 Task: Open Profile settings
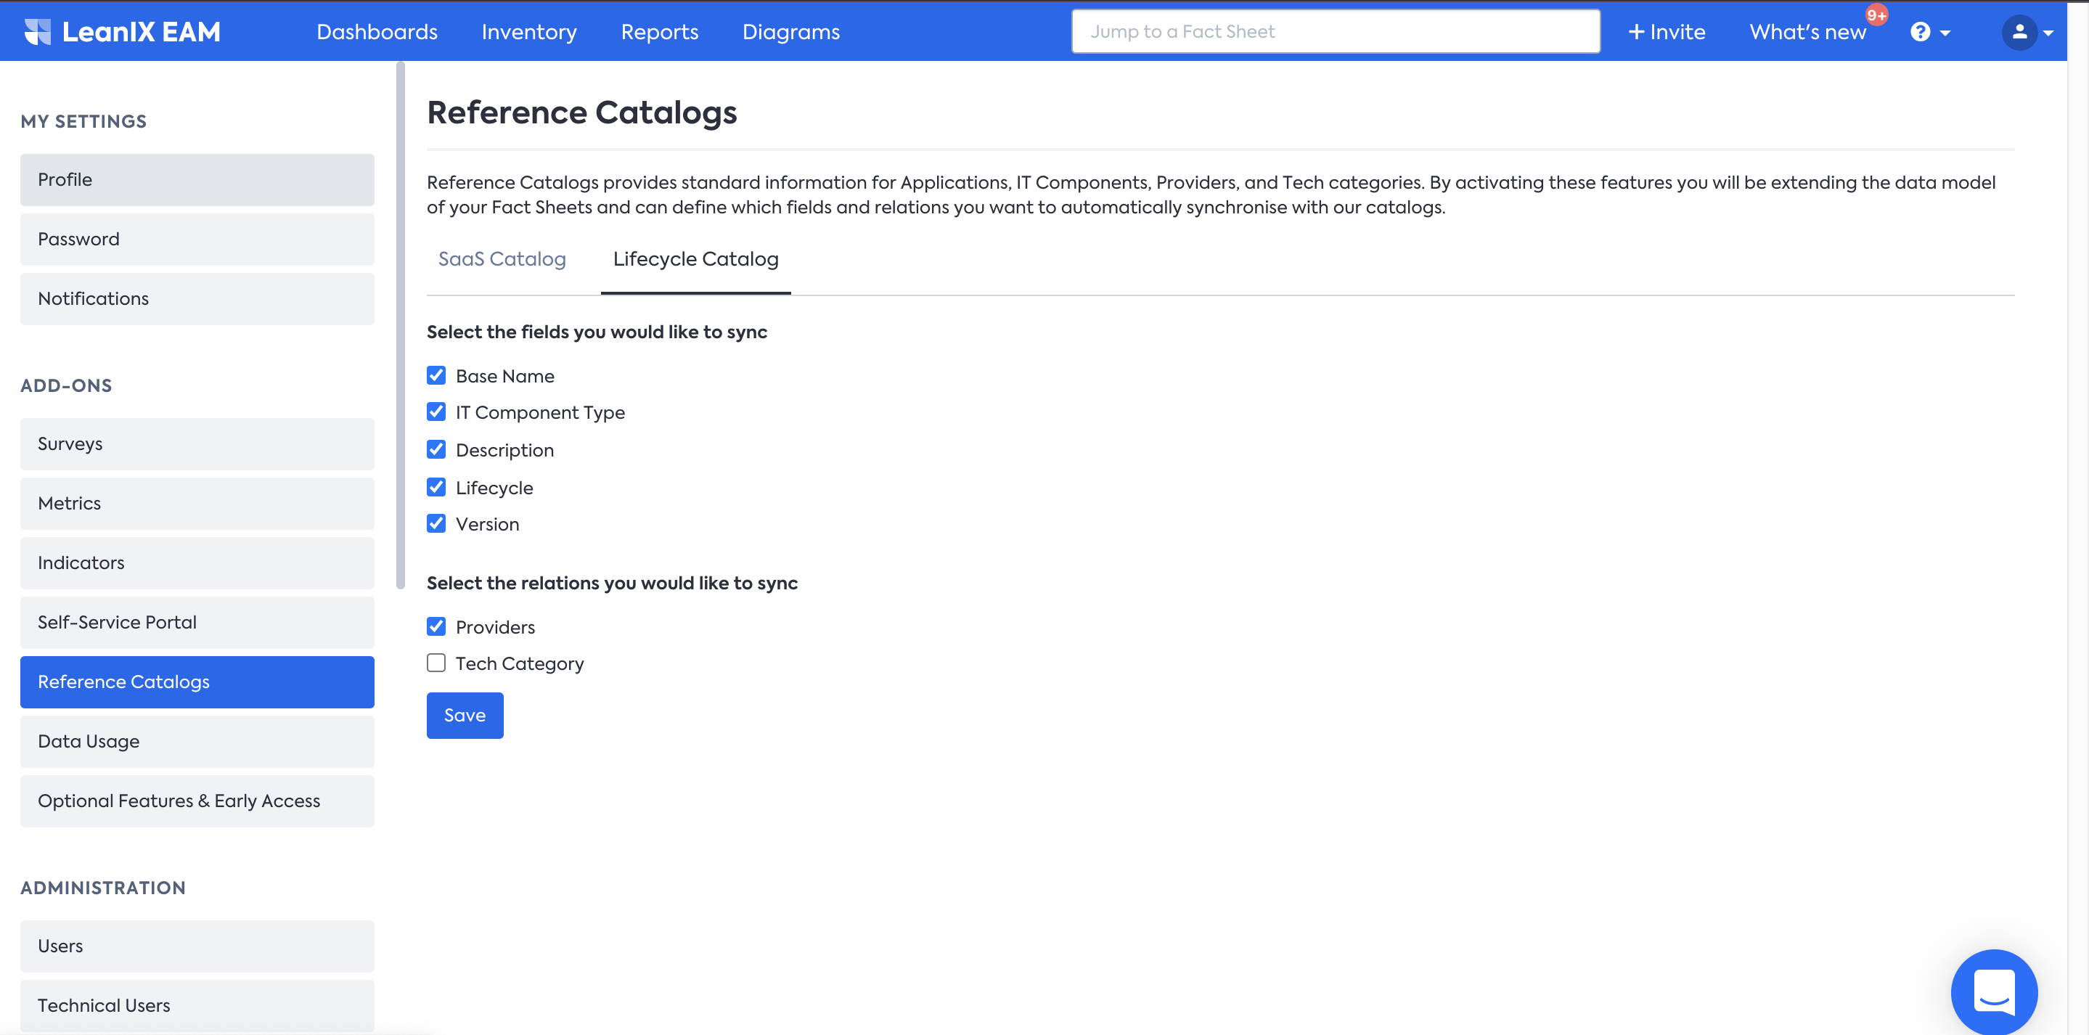coord(197,179)
